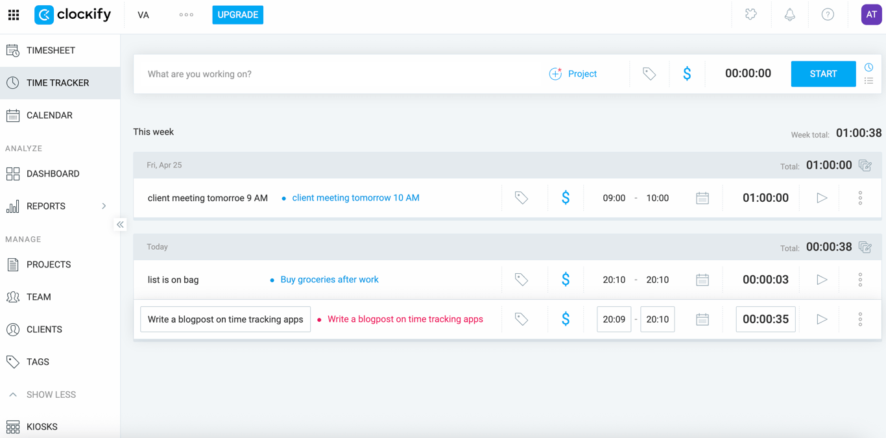Click the Upgrade button

[237, 15]
